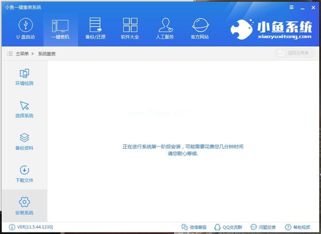Open 人工服务 support
Screen dimensions: 321x234
click(165, 29)
